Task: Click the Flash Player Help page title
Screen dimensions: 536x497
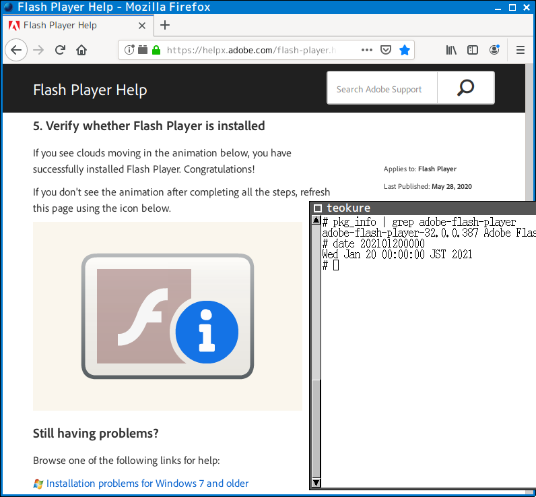Action: coord(90,90)
